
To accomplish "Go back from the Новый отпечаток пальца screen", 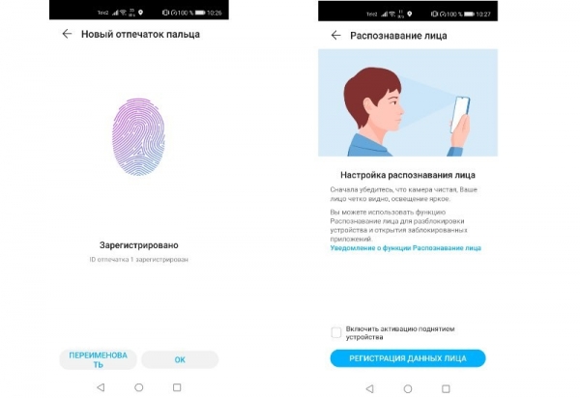I will coord(67,34).
